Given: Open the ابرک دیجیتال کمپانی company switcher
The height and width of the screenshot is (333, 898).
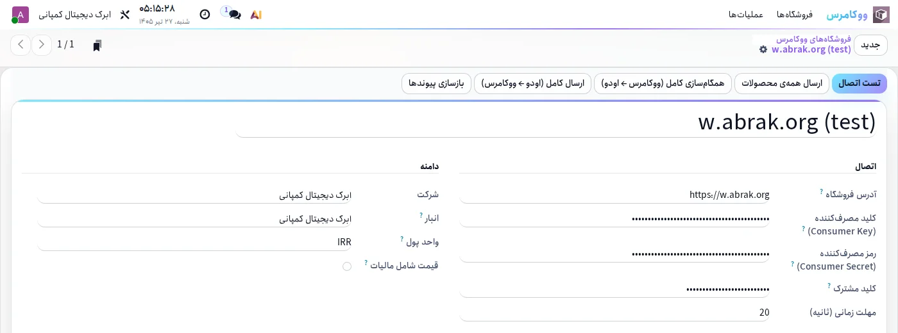Looking at the screenshot, I should (74, 14).
